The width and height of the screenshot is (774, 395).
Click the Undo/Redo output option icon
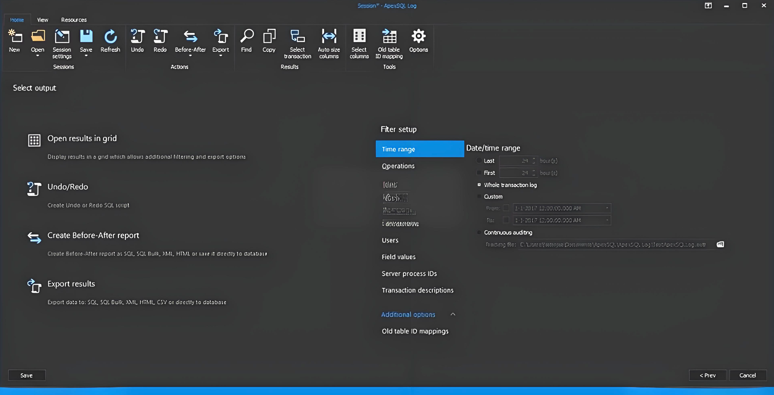[x=34, y=189]
